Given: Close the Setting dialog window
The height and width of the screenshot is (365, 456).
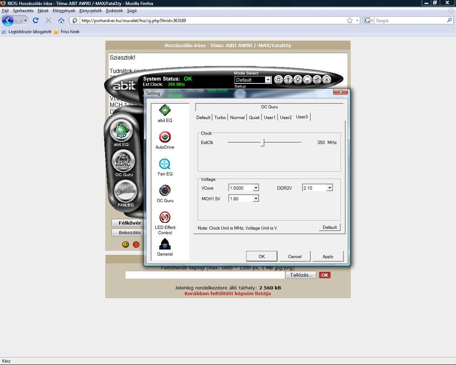Looking at the screenshot, I should coord(340,92).
